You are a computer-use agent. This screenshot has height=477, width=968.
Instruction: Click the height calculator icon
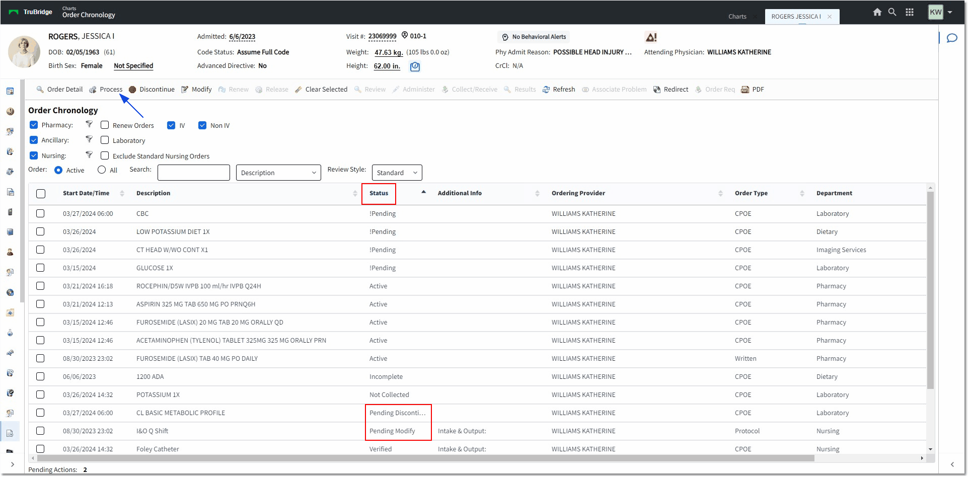(x=415, y=66)
